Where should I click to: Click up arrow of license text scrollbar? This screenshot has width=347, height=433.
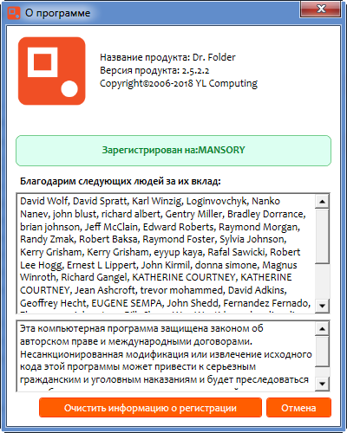(322, 328)
